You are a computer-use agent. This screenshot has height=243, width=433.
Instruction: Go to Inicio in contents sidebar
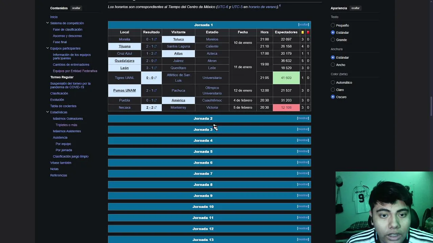pyautogui.click(x=54, y=17)
